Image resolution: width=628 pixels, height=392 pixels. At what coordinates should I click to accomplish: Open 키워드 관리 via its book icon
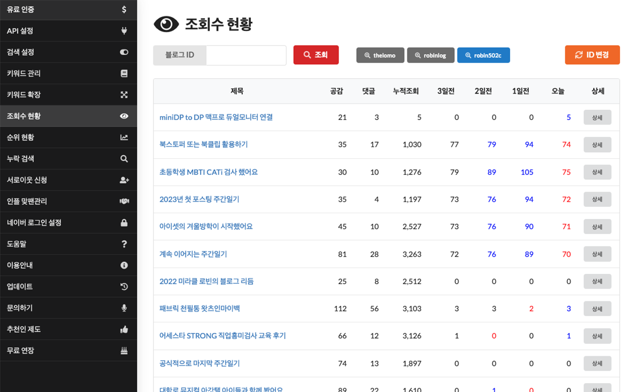[x=124, y=73]
